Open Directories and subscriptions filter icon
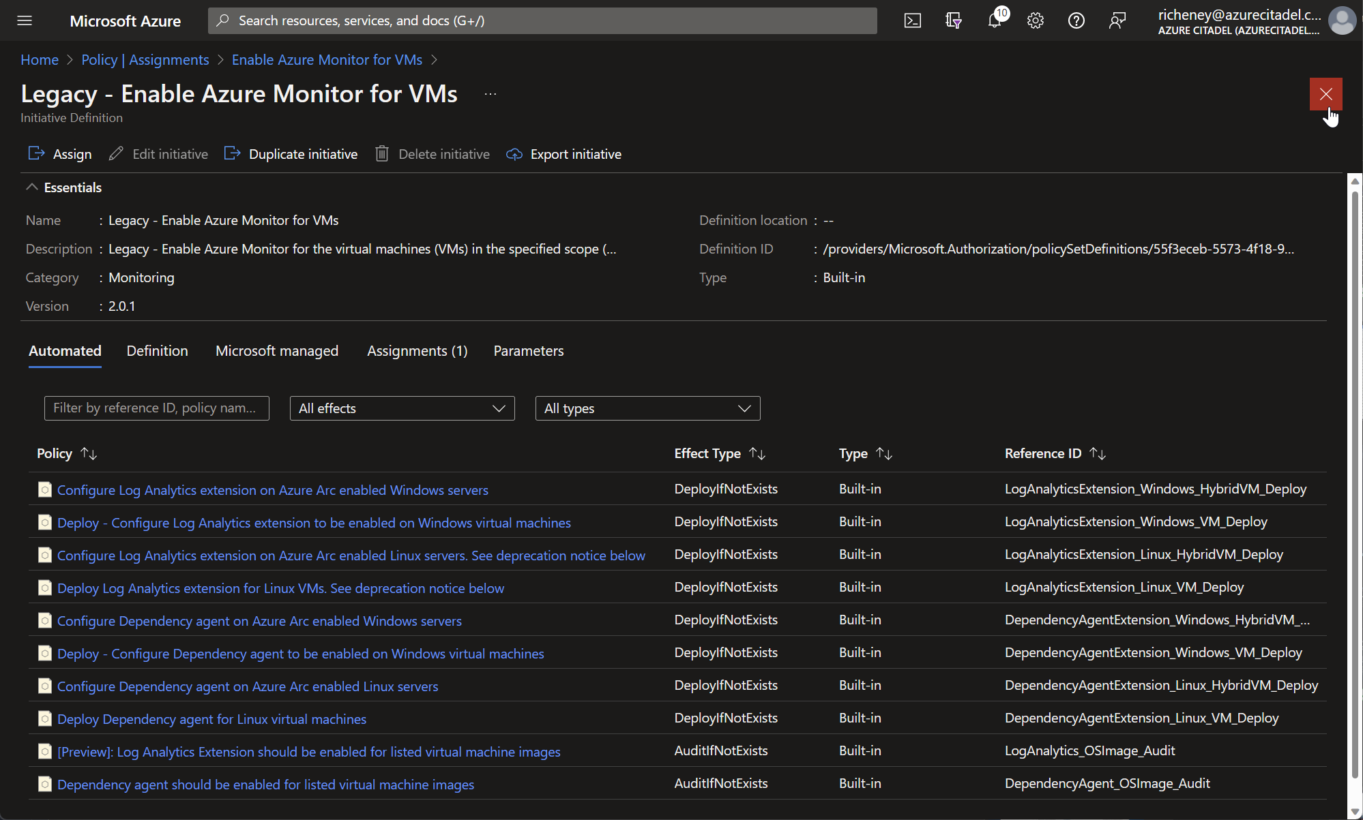Viewport: 1363px width, 820px height. [954, 20]
